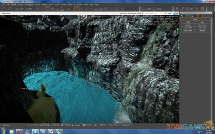Image resolution: width=215 pixels, height=134 pixels.
Task: Open the Undo history dropdown arrow
Action: (7, 9)
